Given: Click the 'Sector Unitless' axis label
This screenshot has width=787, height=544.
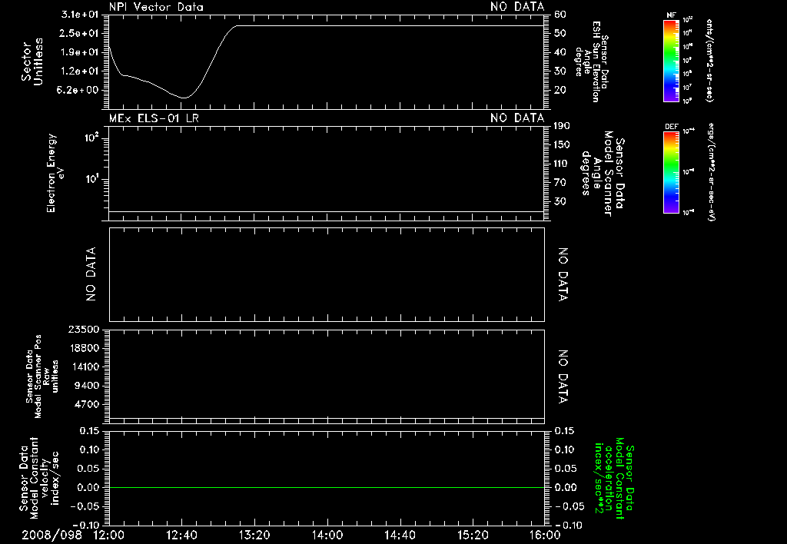Looking at the screenshot, I should point(32,61).
